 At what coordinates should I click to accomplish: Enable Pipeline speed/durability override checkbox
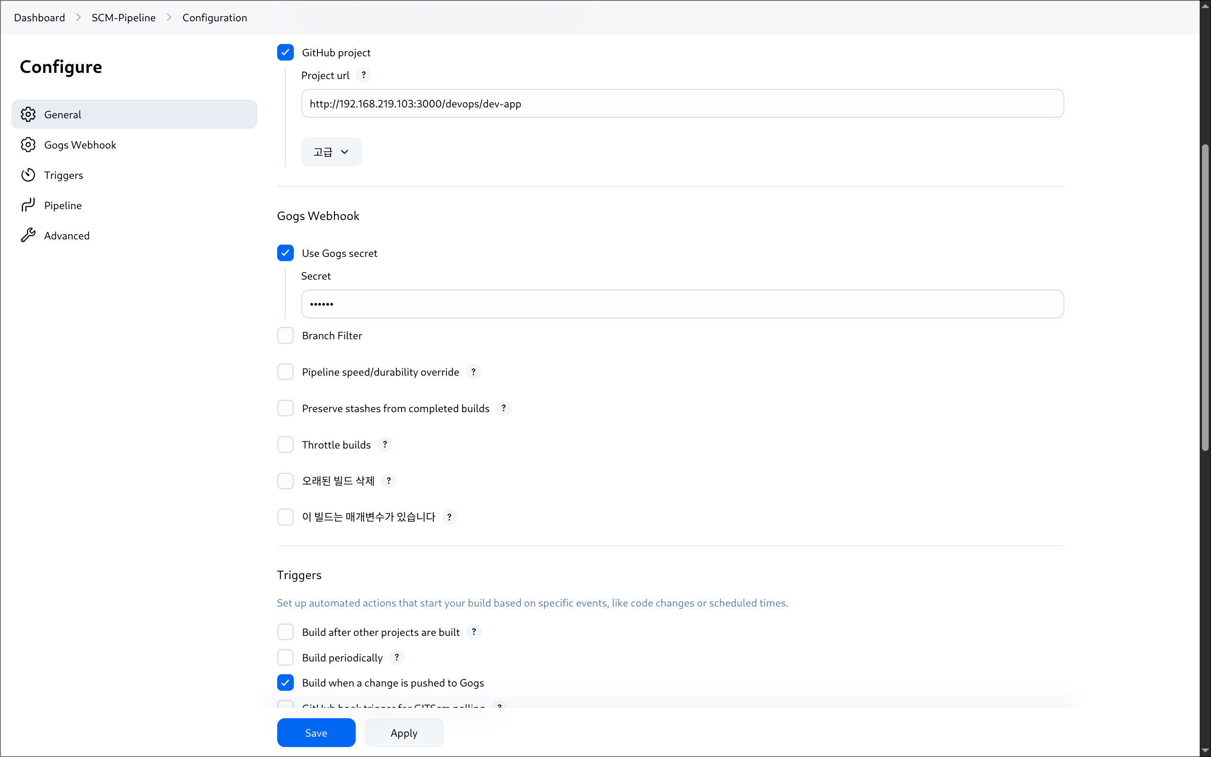[285, 372]
